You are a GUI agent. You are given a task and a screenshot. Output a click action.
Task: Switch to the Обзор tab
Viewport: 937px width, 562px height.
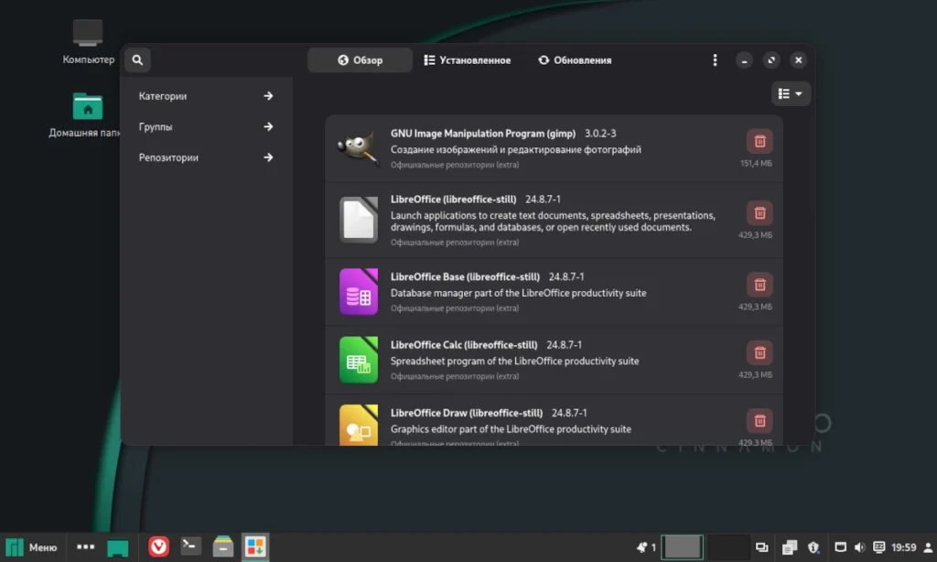tap(360, 59)
